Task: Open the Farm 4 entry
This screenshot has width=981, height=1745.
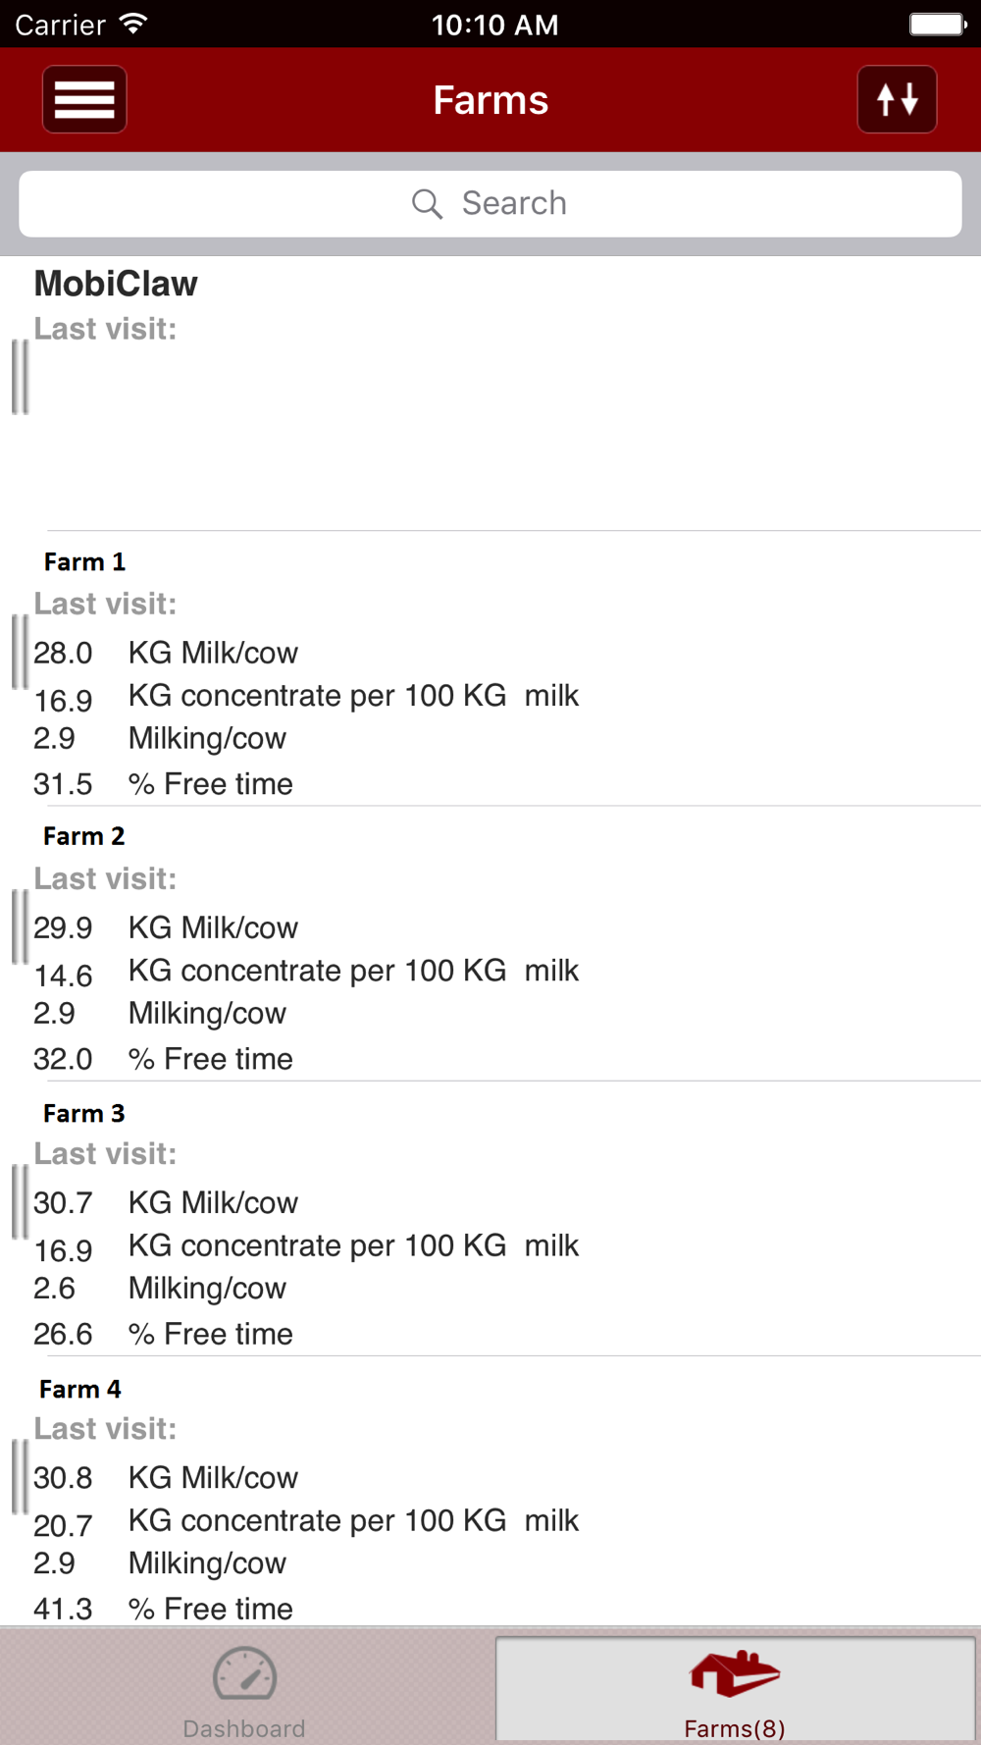Action: pyautogui.click(x=80, y=1389)
